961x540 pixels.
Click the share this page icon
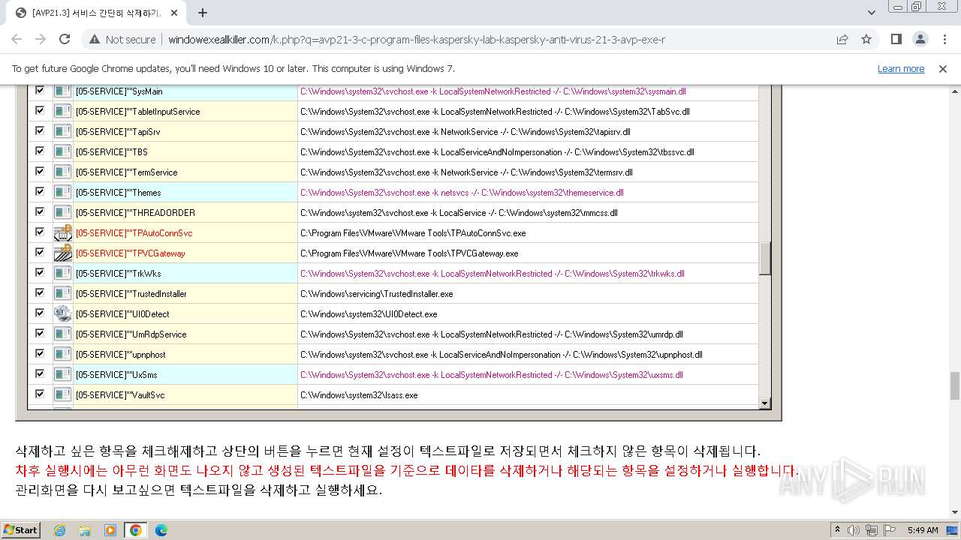tap(842, 40)
